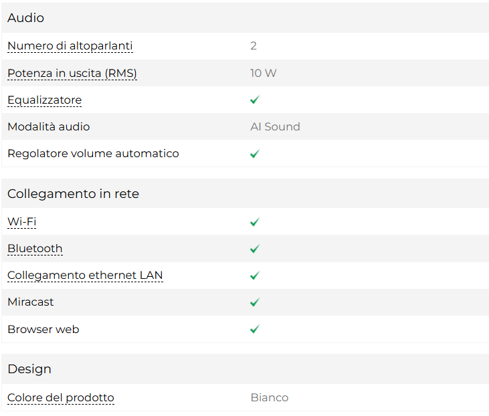This screenshot has width=489, height=416.
Task: Click the Equalizzatore term link
Action: [x=44, y=100]
